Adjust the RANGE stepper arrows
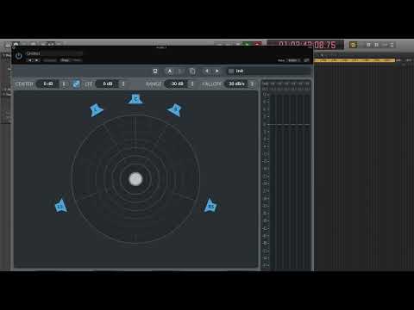414x310 pixels. (192, 84)
